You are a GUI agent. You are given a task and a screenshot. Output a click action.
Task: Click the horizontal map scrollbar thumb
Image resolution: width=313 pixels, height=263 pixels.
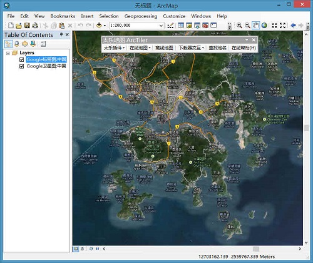point(256,249)
